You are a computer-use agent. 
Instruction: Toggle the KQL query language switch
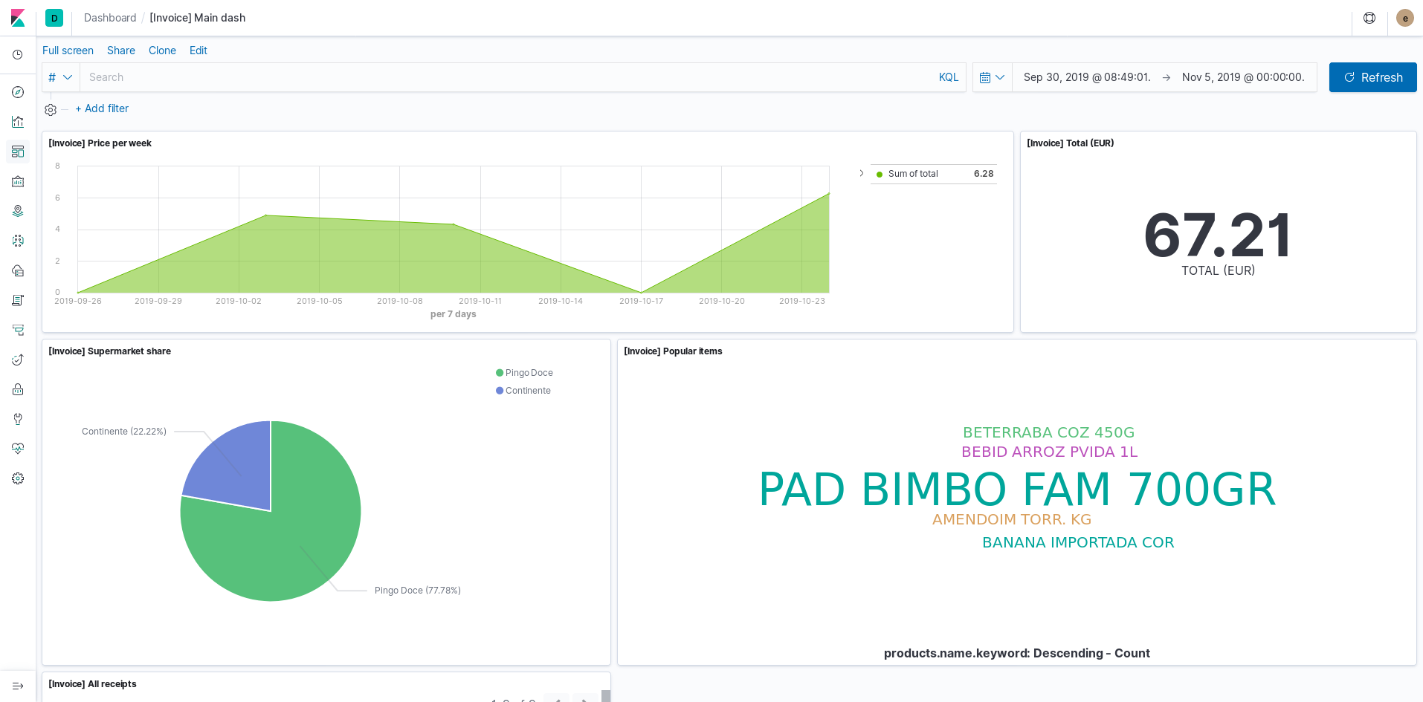click(x=949, y=77)
